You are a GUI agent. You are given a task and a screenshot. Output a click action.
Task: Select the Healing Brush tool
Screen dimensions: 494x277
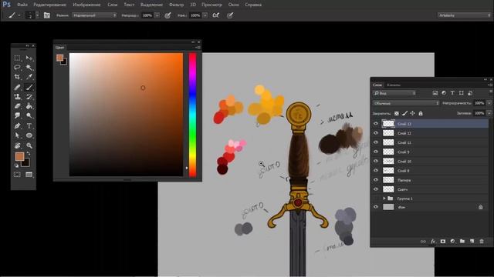tap(17, 87)
